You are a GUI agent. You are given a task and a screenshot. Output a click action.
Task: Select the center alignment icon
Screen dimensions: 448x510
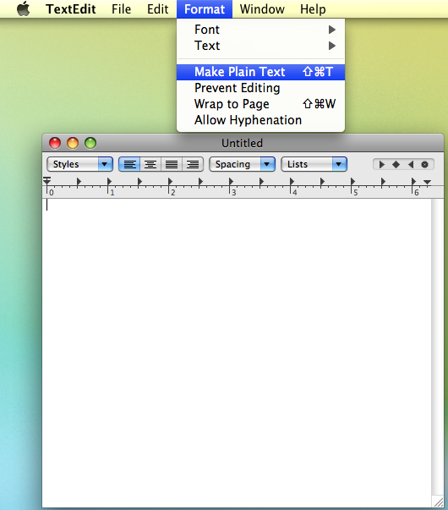tap(150, 164)
